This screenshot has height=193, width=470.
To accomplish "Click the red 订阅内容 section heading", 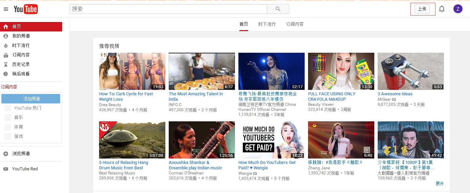I will pos(9,87).
